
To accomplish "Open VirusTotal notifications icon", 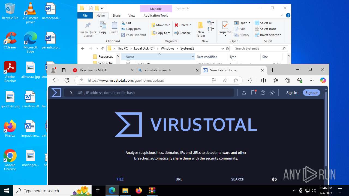I will [x=254, y=92].
